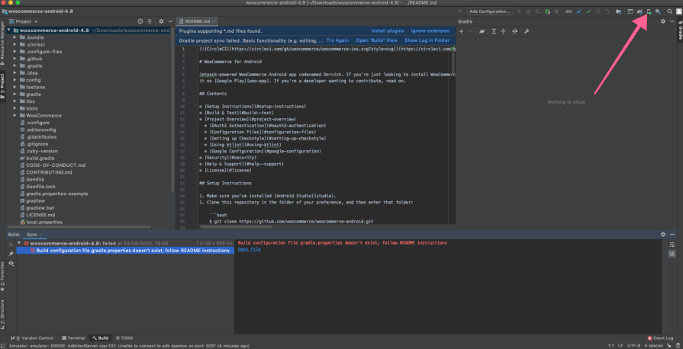Click the Project panel gear icon

point(159,22)
